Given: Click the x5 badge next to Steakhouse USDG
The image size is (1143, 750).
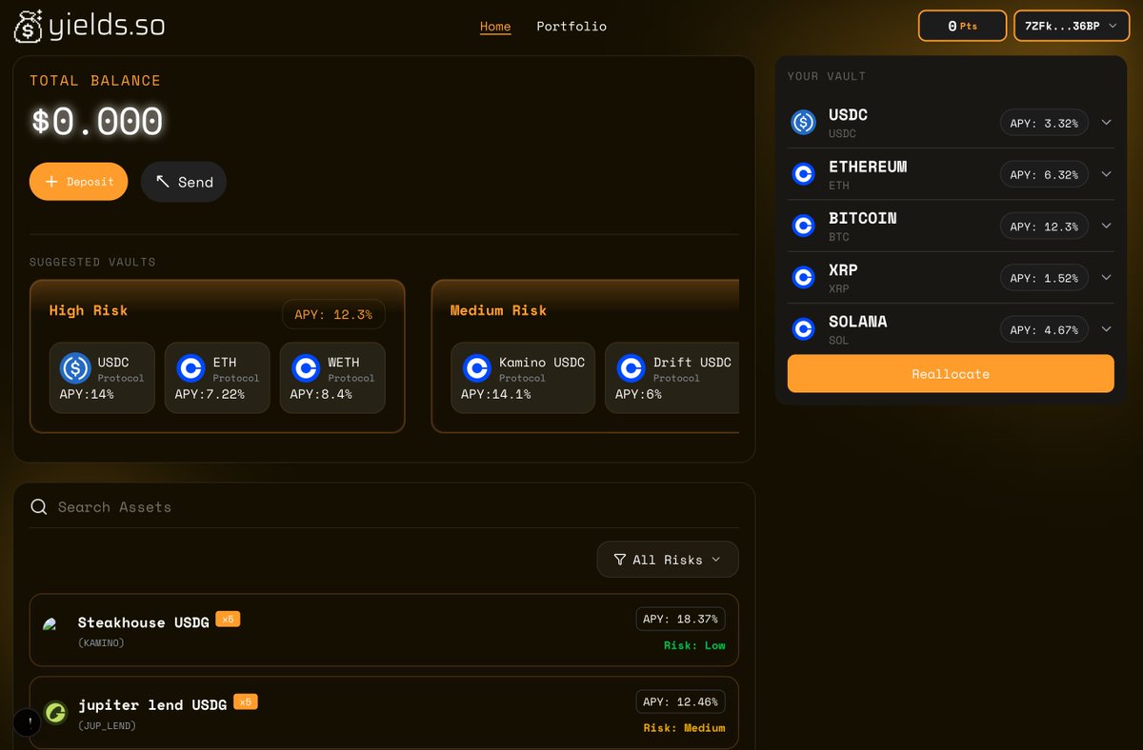Looking at the screenshot, I should coord(228,619).
